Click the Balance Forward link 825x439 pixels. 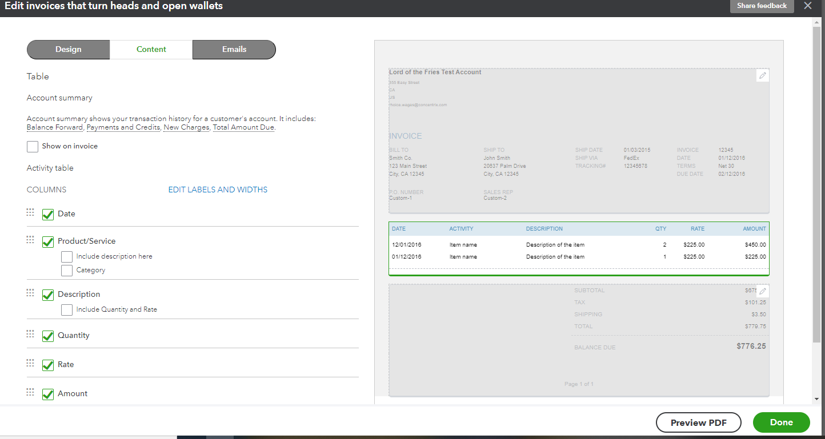point(54,127)
